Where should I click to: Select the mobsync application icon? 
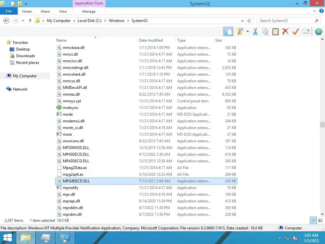tap(59, 107)
